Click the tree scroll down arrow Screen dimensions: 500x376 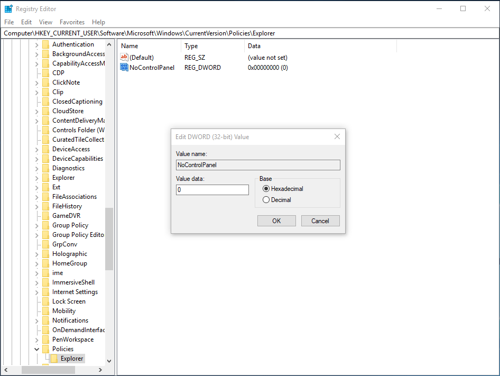click(x=109, y=361)
